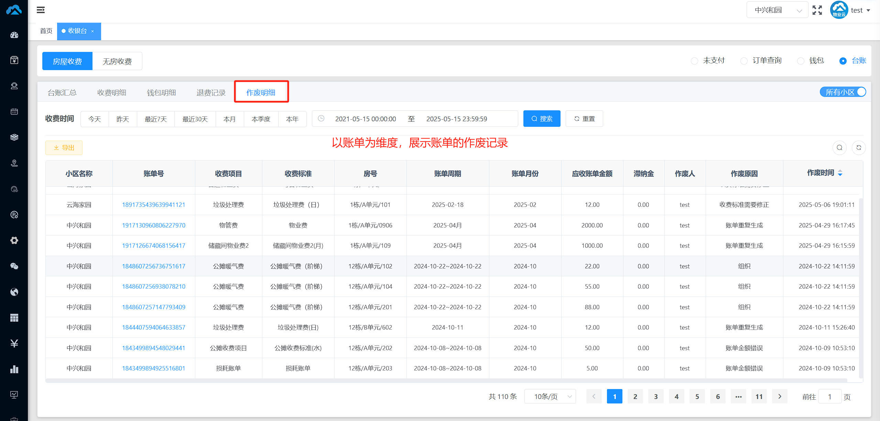The image size is (880, 421).
Task: Open the parking P icon in sidebar
Action: [14, 215]
